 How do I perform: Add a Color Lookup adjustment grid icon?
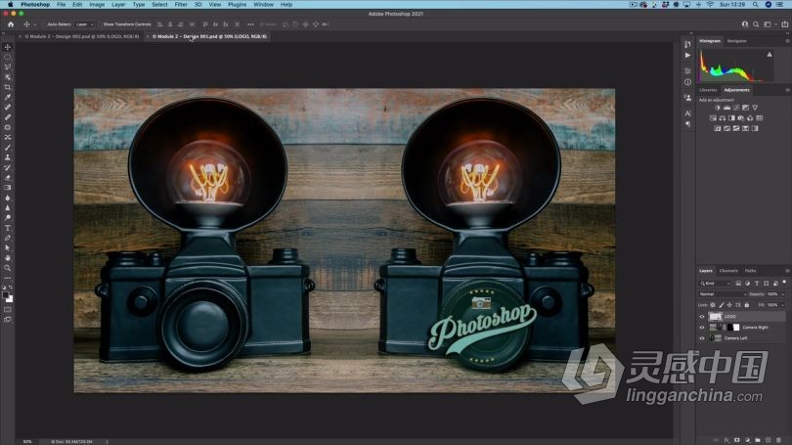[759, 118]
